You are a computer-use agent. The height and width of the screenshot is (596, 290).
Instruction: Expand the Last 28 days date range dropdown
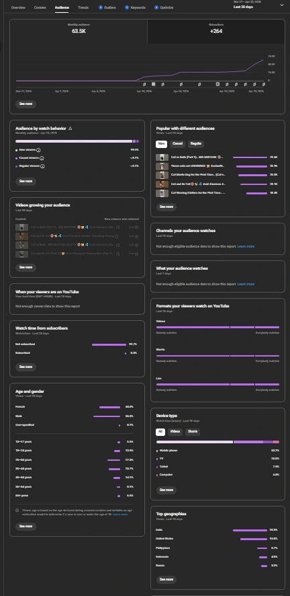(282, 5)
